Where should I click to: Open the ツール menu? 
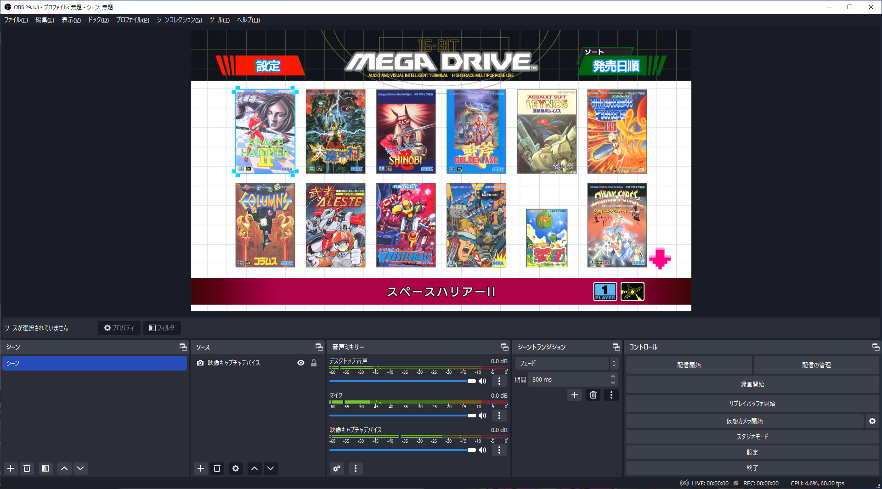pyautogui.click(x=219, y=20)
